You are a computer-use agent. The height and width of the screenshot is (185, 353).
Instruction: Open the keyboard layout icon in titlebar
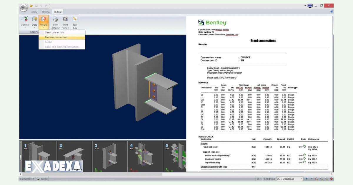310,5
